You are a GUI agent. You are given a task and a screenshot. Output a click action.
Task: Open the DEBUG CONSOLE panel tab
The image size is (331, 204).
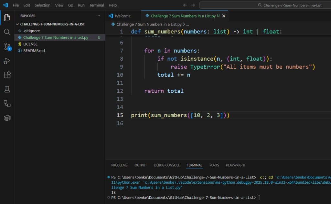coord(167,165)
